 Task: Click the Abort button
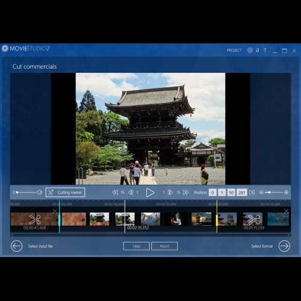[164, 246]
